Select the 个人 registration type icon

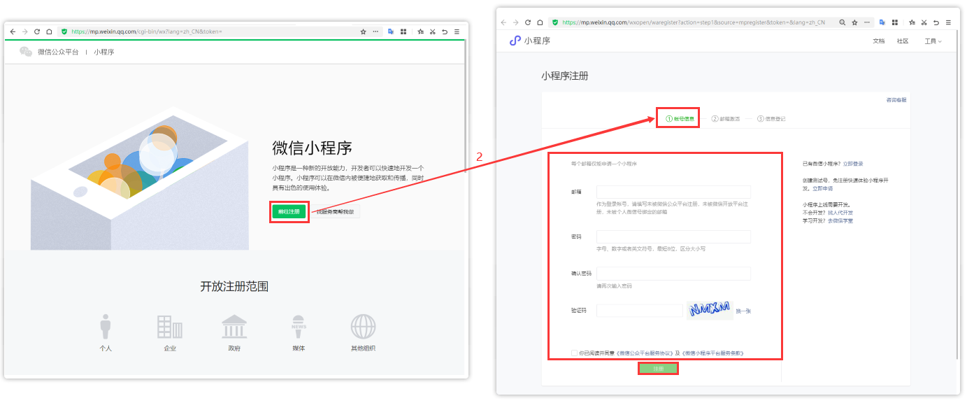(x=106, y=327)
